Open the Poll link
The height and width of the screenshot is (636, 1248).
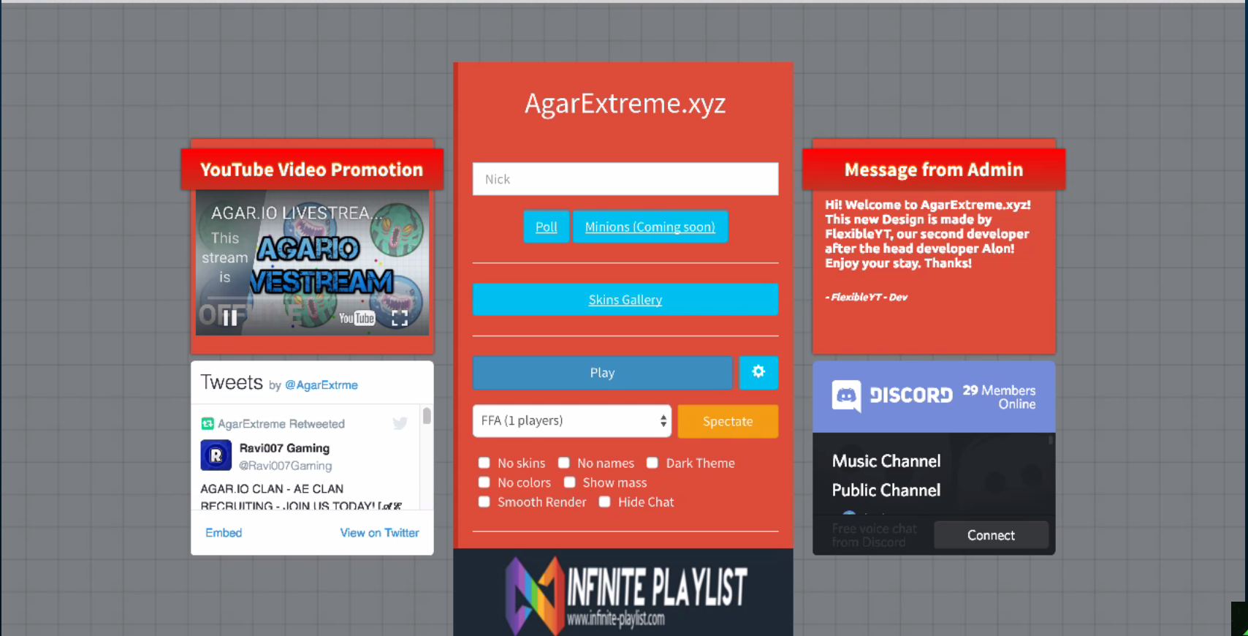pos(547,227)
